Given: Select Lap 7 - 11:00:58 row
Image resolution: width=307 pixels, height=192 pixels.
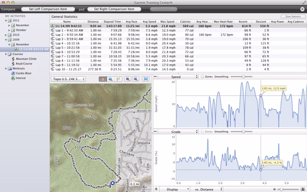Looking at the screenshot, I should [178, 56].
